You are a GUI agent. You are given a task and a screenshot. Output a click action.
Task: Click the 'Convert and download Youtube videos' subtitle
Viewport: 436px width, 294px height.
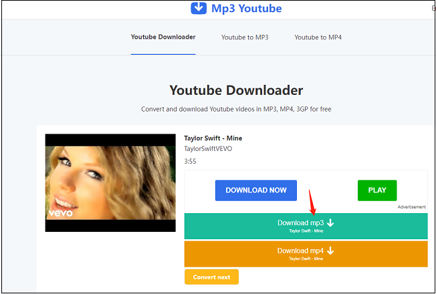(x=236, y=109)
